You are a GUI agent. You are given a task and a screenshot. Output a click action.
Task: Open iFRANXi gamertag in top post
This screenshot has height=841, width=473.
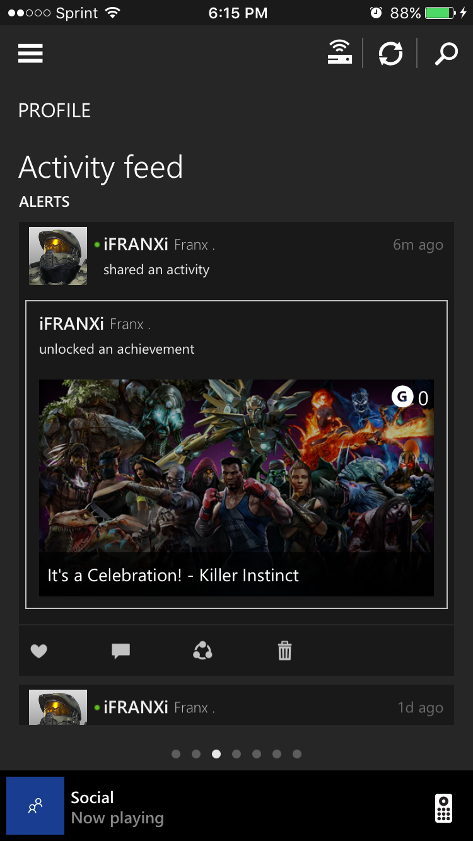click(136, 245)
